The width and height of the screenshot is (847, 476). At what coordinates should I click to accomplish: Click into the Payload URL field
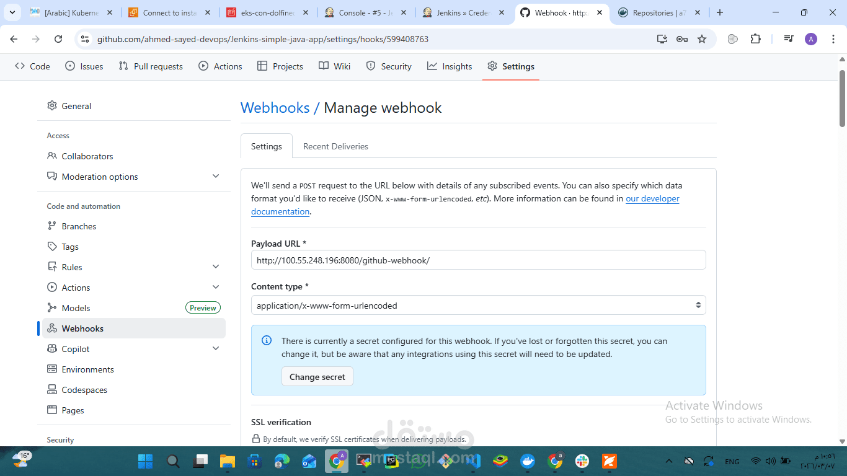(x=478, y=260)
